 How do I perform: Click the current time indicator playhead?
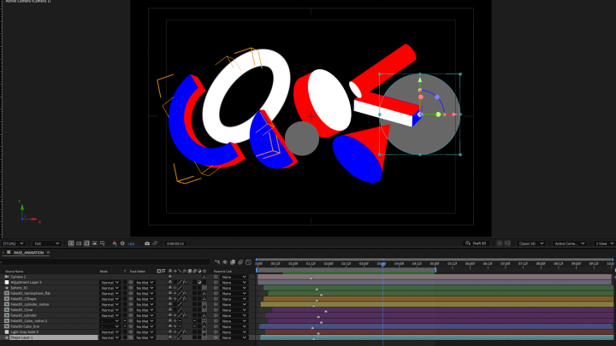coord(382,262)
